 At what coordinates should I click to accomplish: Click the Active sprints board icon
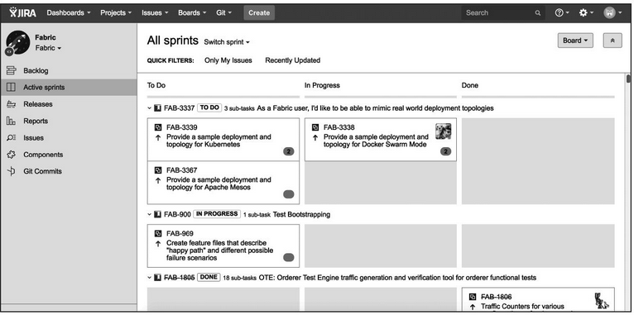[x=11, y=88]
